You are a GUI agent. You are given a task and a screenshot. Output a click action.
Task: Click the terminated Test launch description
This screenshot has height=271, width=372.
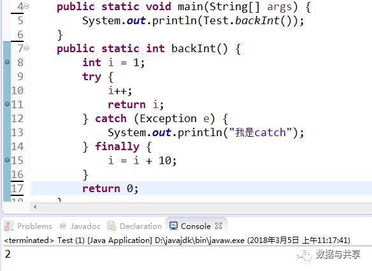177,240
